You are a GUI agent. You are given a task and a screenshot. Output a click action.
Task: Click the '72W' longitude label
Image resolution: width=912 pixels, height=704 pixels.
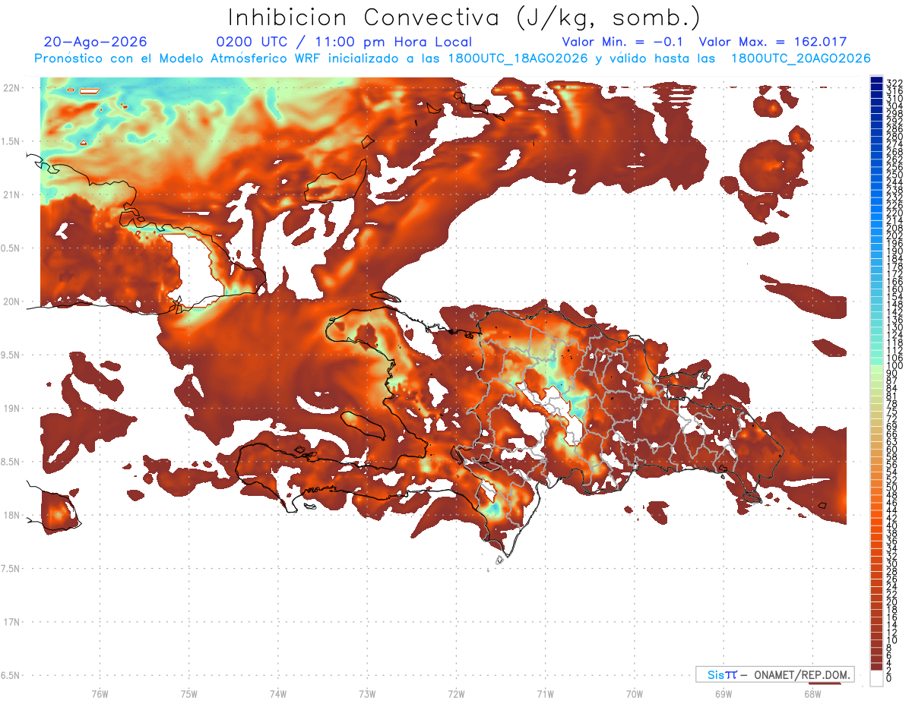tap(456, 693)
